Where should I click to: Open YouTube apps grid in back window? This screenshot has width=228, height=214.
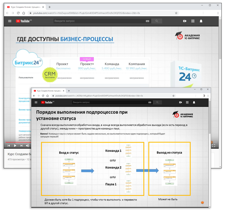point(193,21)
